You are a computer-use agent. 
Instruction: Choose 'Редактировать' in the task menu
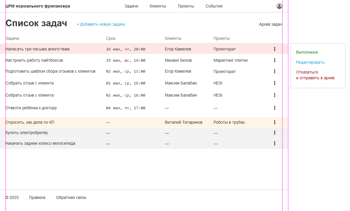(x=310, y=62)
